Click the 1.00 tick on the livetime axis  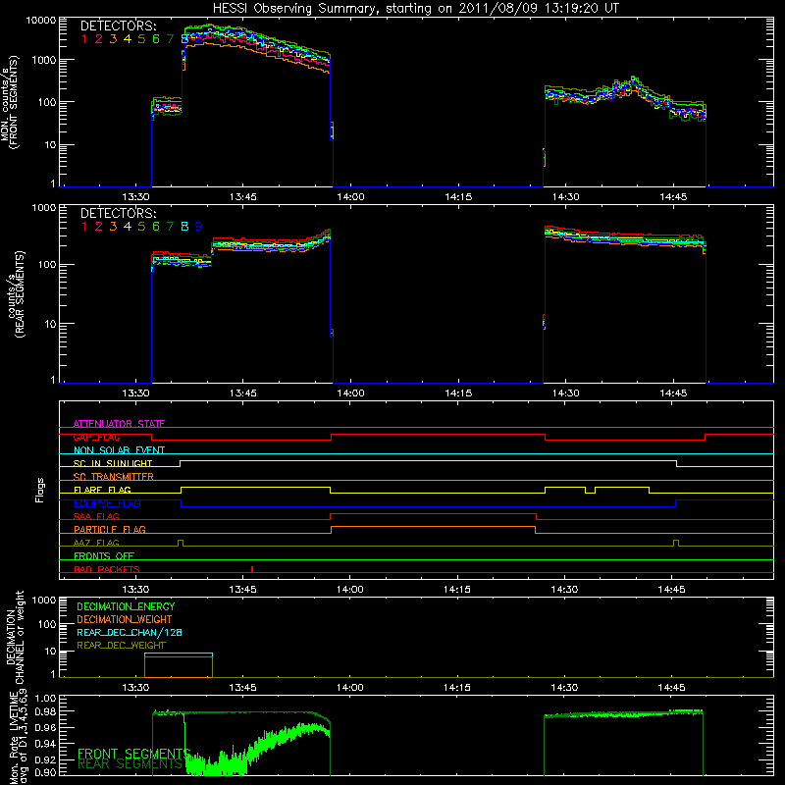[x=45, y=698]
